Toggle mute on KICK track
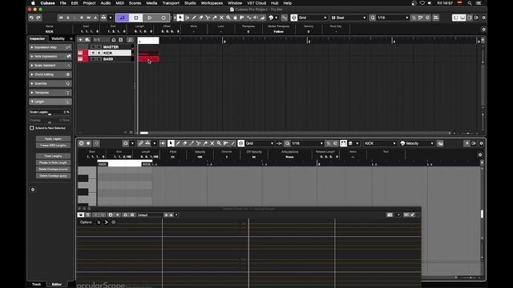Image resolution: width=513 pixels, height=288 pixels. click(x=93, y=53)
